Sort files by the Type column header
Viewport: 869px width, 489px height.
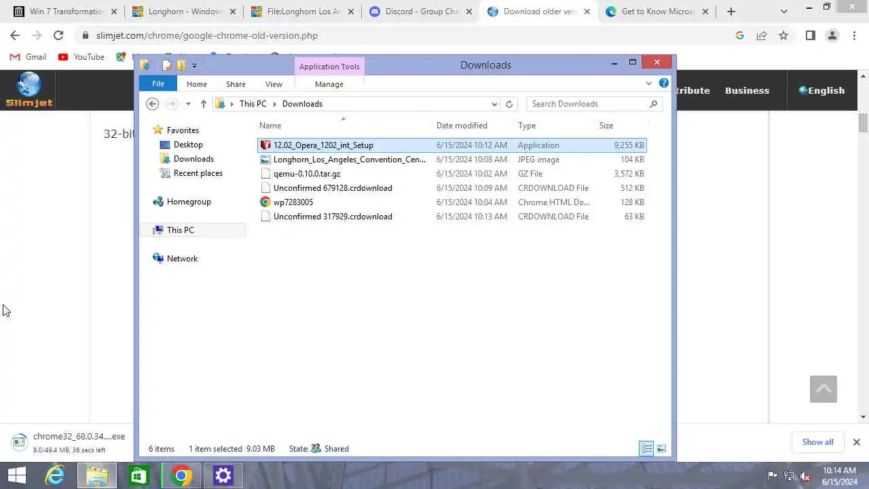pyautogui.click(x=527, y=126)
